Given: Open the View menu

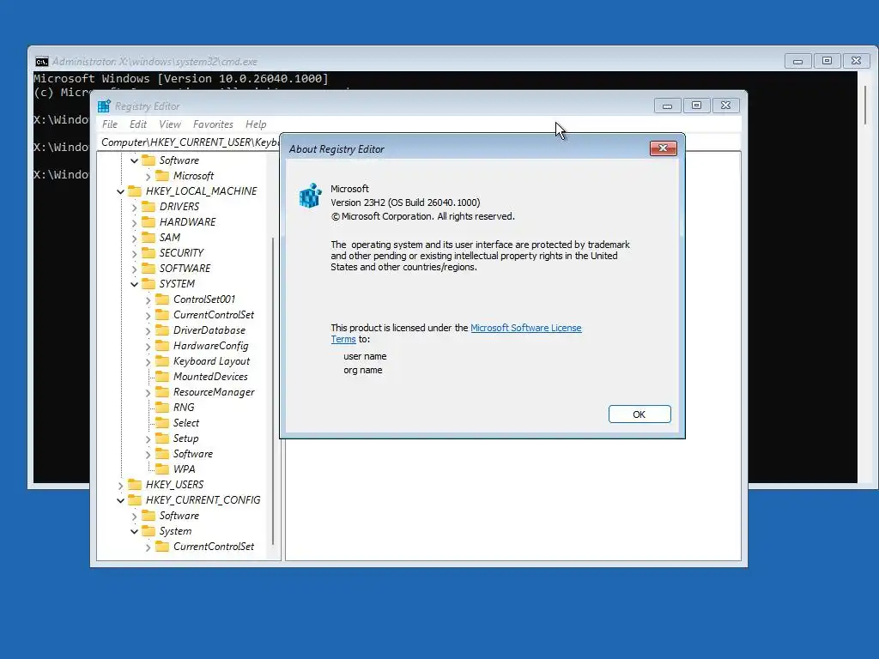Looking at the screenshot, I should click(170, 124).
